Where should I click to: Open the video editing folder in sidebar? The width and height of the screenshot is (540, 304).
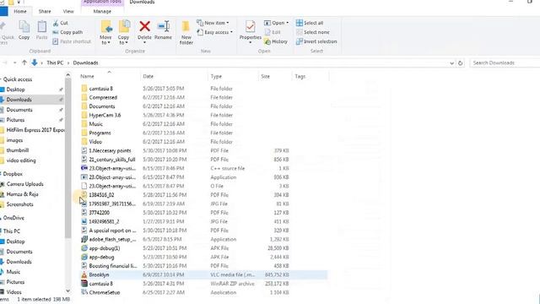tap(21, 160)
